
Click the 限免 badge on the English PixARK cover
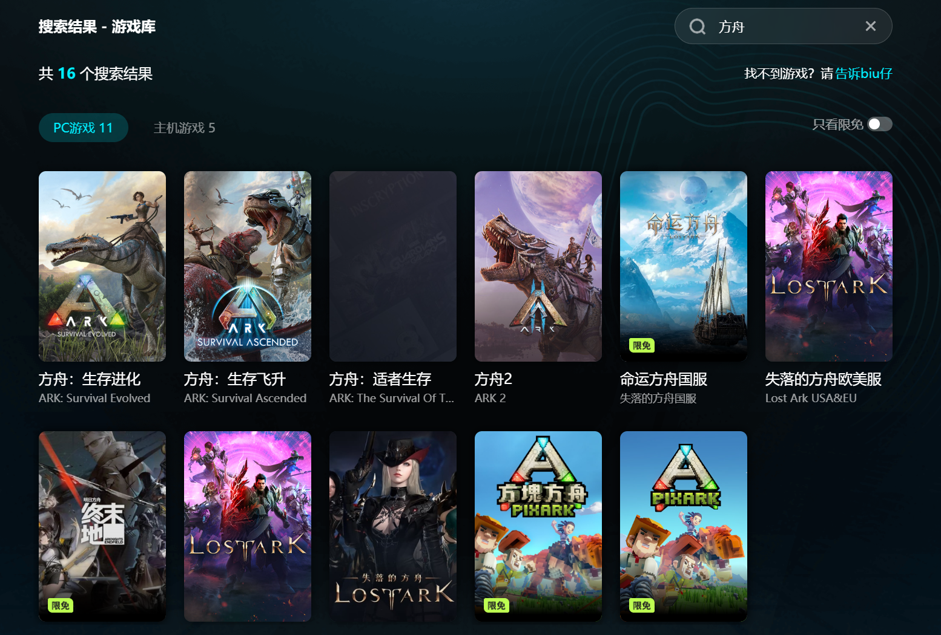[x=642, y=605]
